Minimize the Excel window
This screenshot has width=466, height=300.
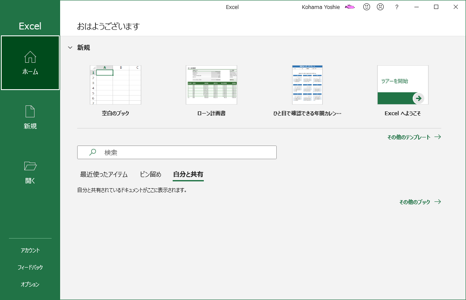[x=417, y=7]
